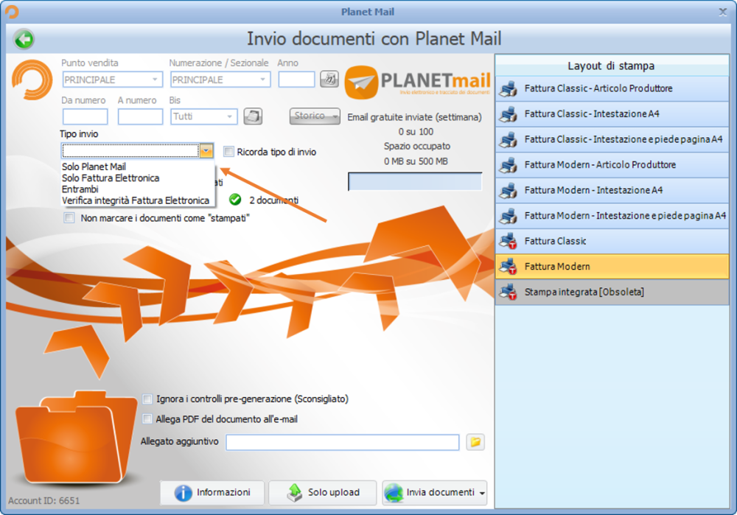Select Solo Fattura Elettronica option
The height and width of the screenshot is (515, 737).
111,178
